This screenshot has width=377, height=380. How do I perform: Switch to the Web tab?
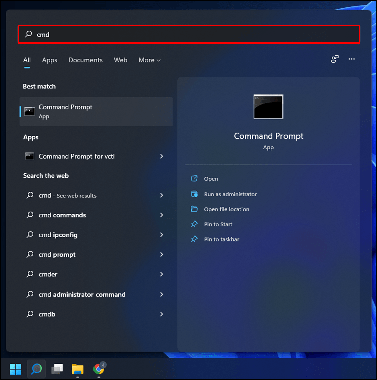(x=120, y=60)
